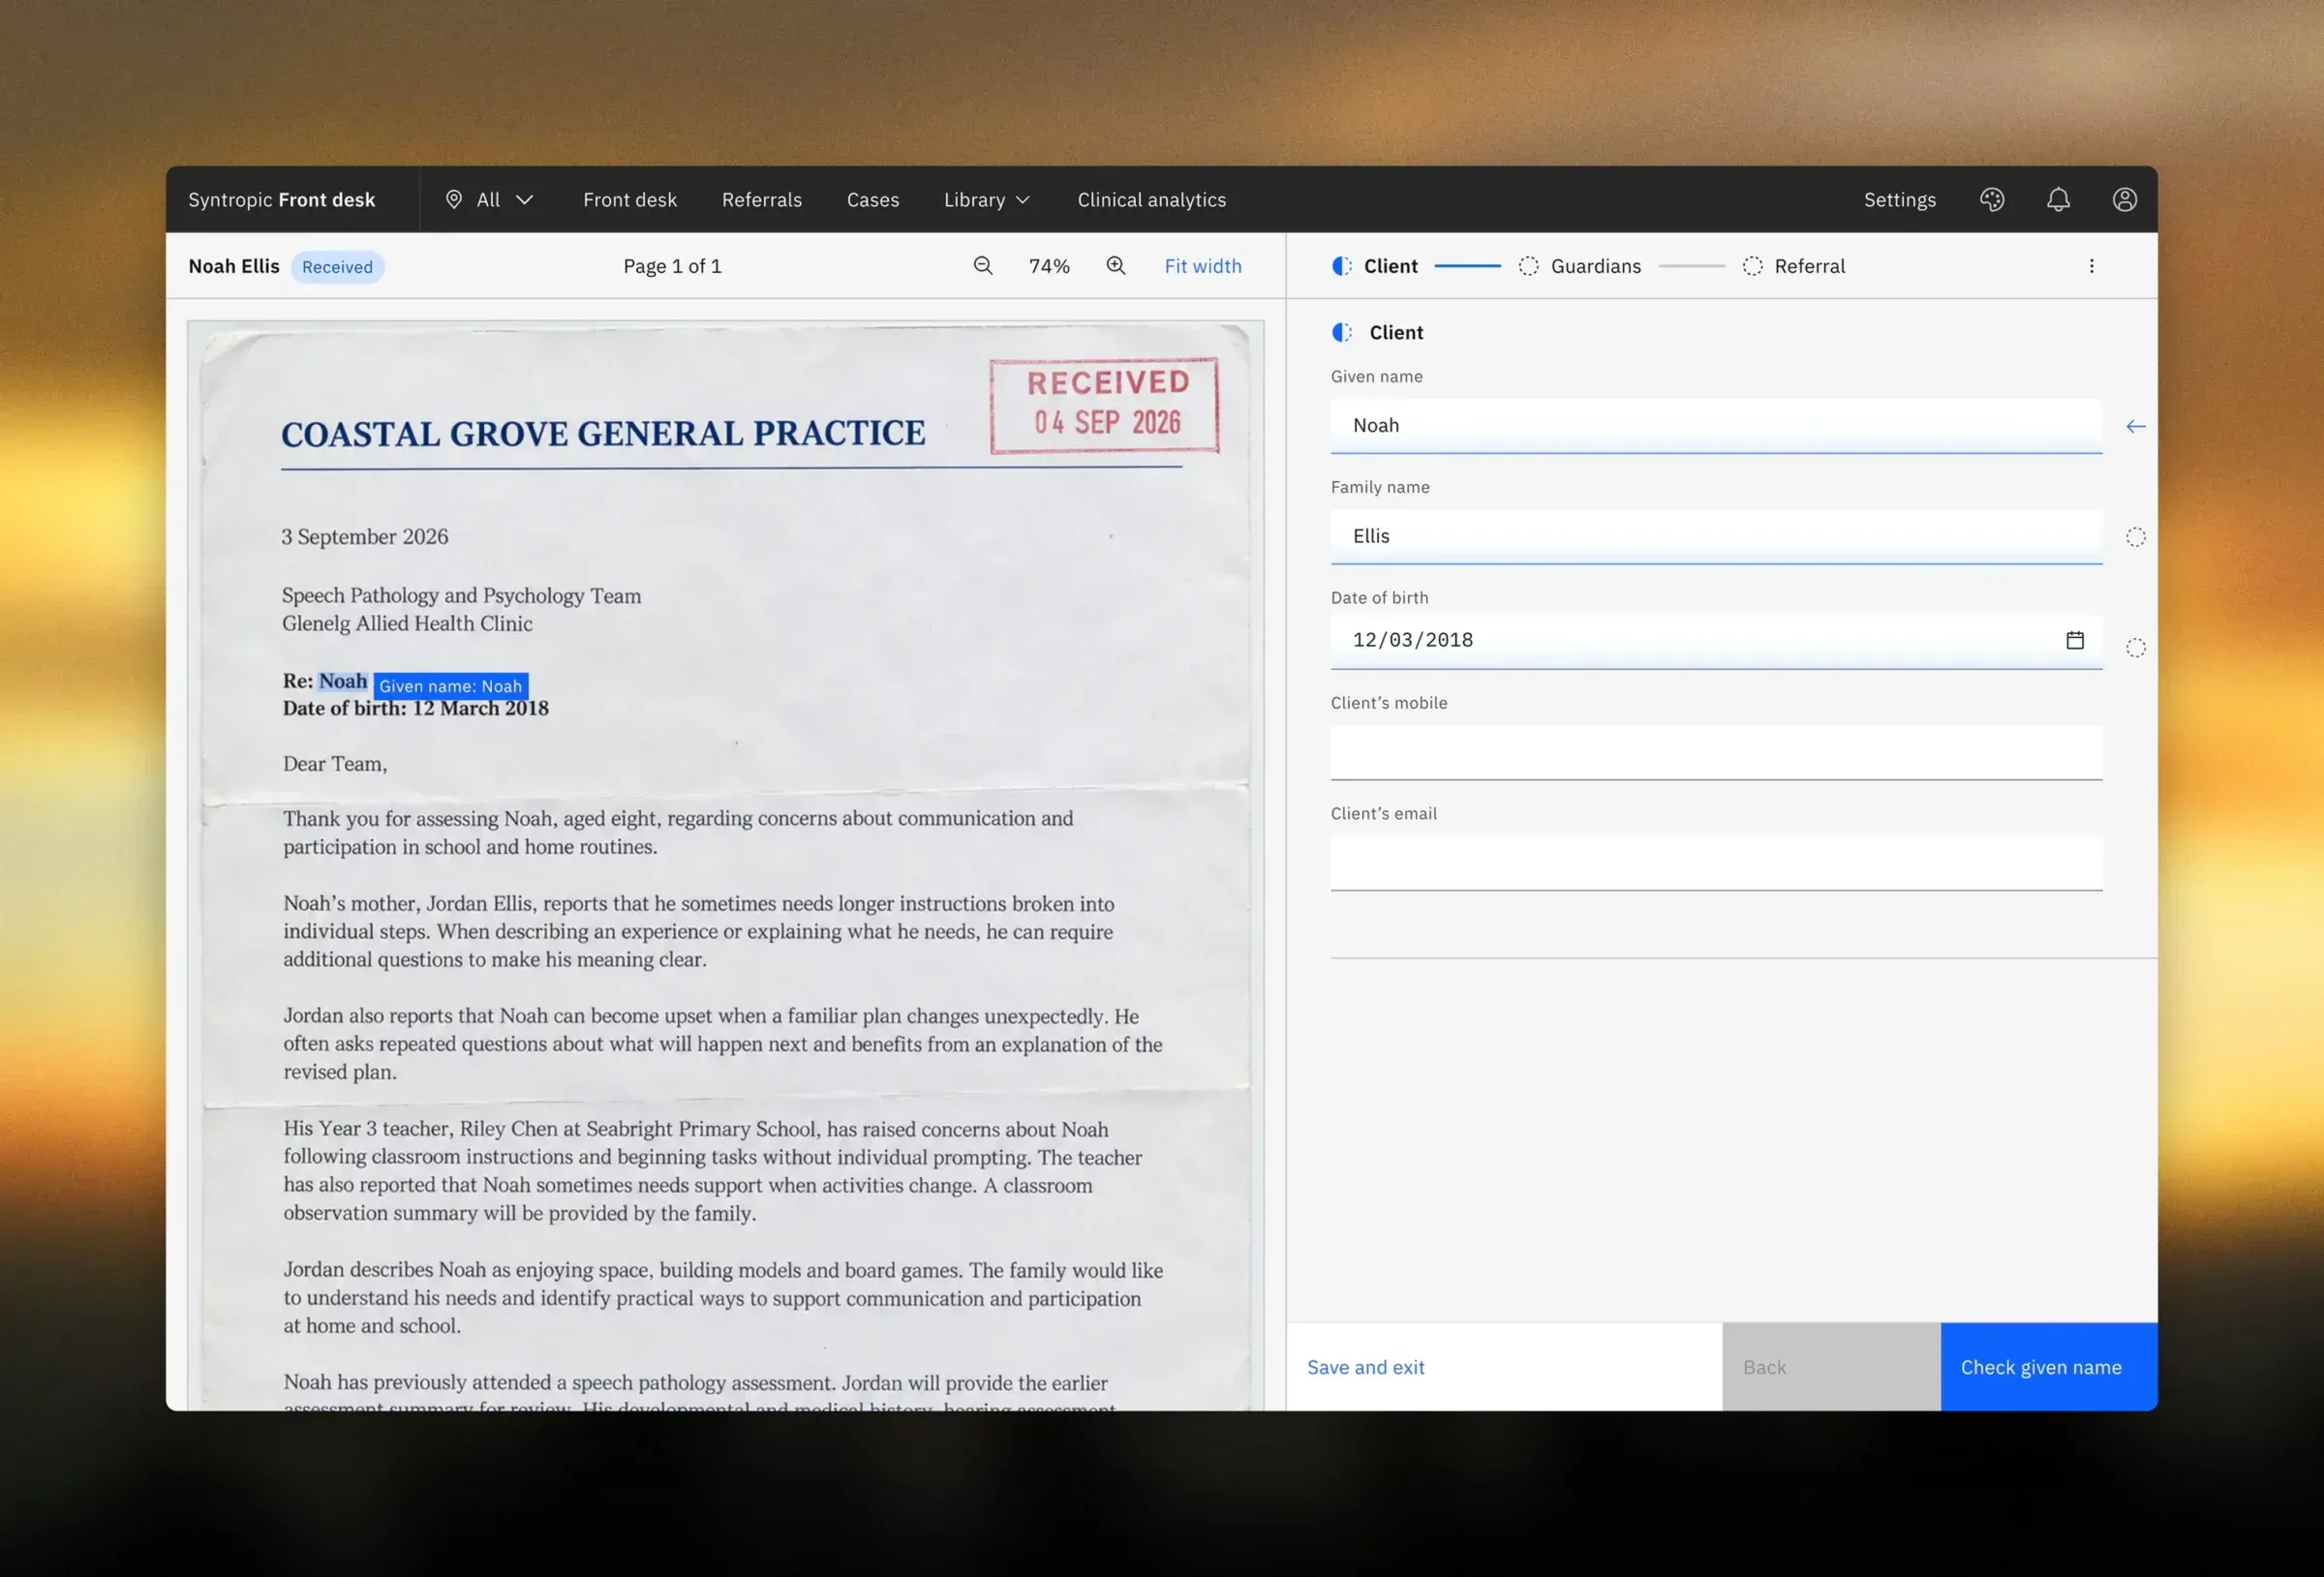Screen dimensions: 2324x1577
Task: Open the notifications bell
Action: click(x=2058, y=200)
